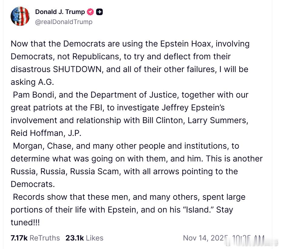This screenshot has width=281, height=249.
Task: Open the @realDonaldTrump handle link
Action: 64,22
